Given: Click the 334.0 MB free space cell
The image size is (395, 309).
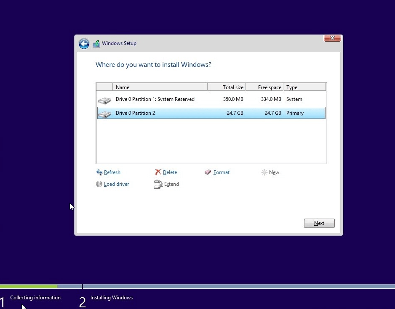Looking at the screenshot, I should pos(271,99).
